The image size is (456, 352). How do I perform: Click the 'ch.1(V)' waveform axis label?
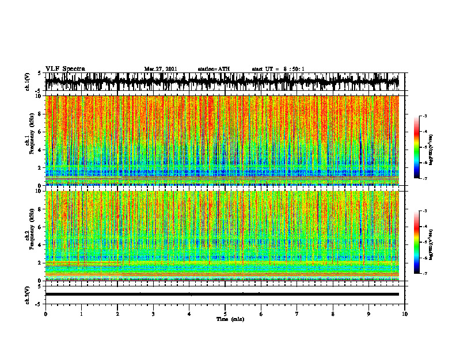28,82
